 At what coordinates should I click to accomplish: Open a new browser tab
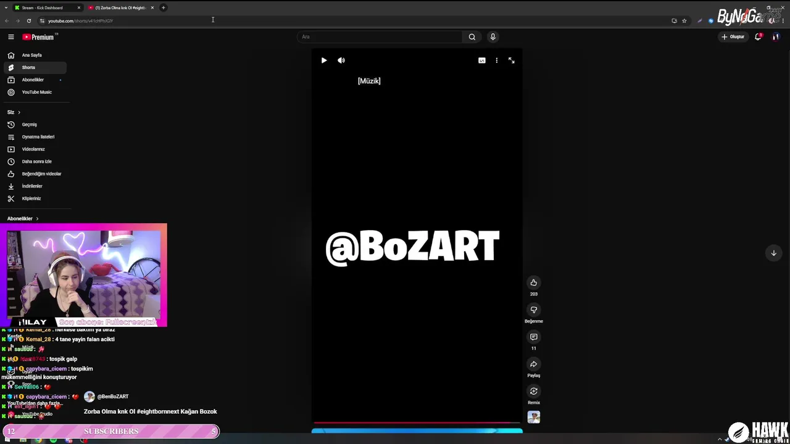164,8
